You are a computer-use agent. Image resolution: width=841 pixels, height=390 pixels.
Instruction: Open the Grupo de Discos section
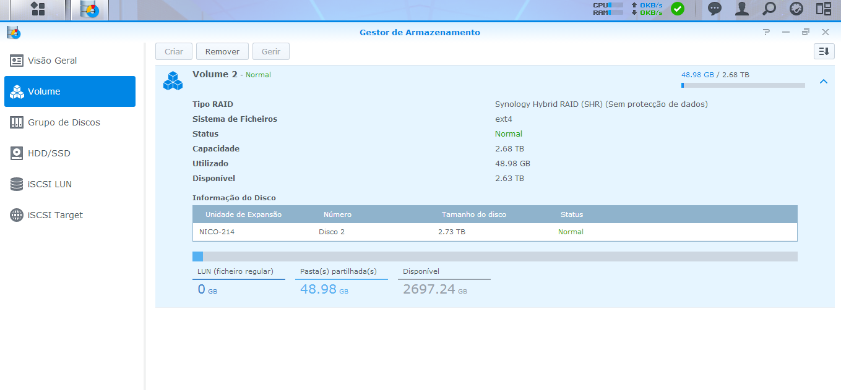(x=70, y=122)
